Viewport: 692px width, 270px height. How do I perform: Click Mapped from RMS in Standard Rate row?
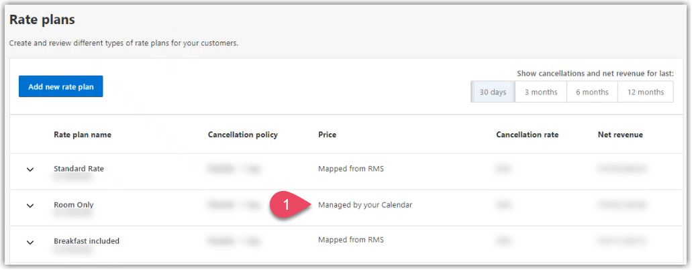(351, 169)
